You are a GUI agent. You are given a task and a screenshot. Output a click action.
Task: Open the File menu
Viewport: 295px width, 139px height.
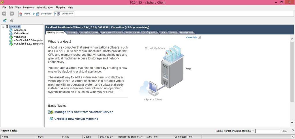coord(4,7)
